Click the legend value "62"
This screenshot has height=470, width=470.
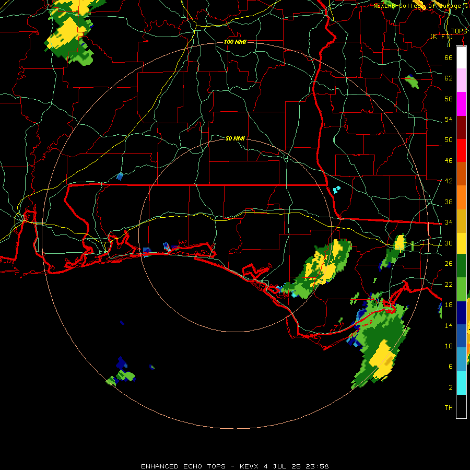(449, 78)
